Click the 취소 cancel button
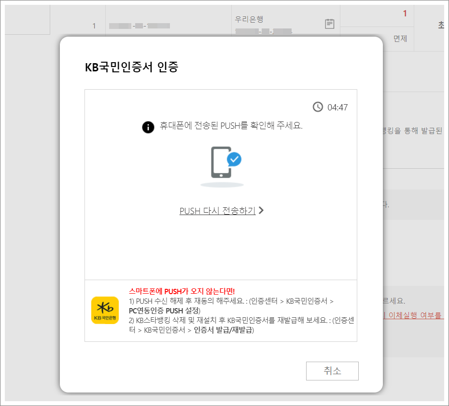The image size is (449, 406). point(332,371)
